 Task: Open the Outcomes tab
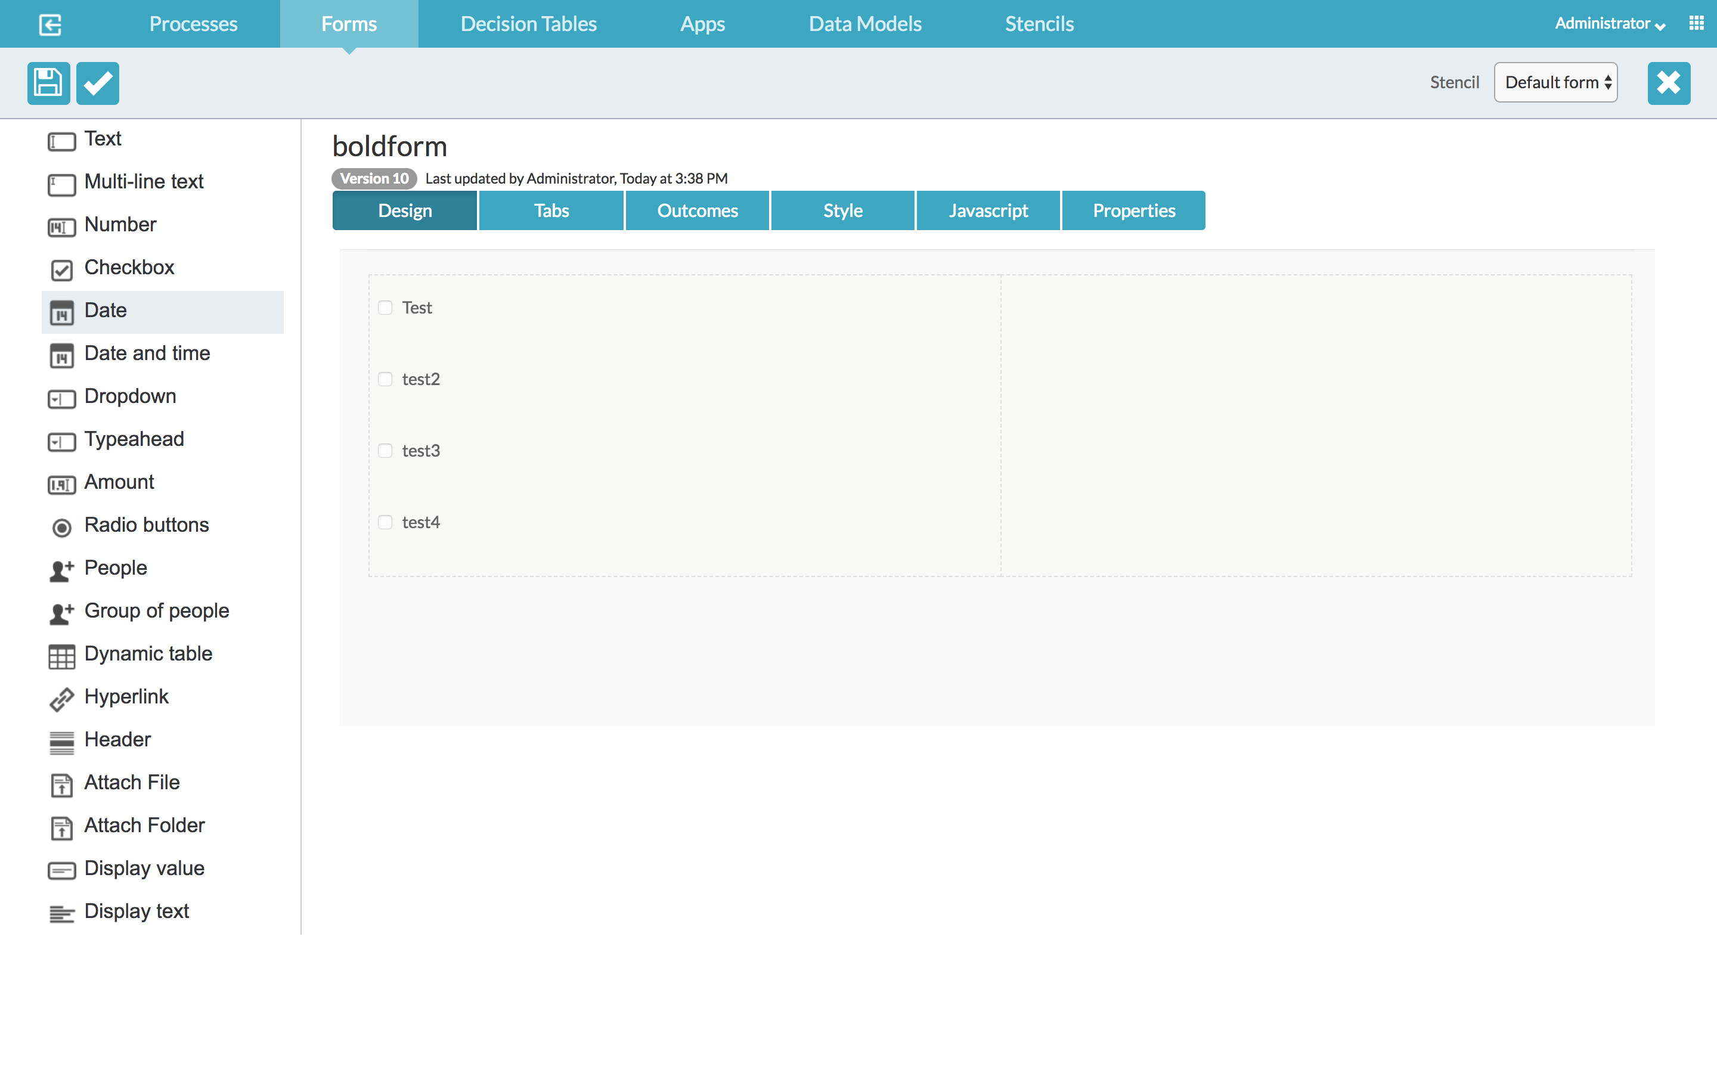tap(698, 211)
